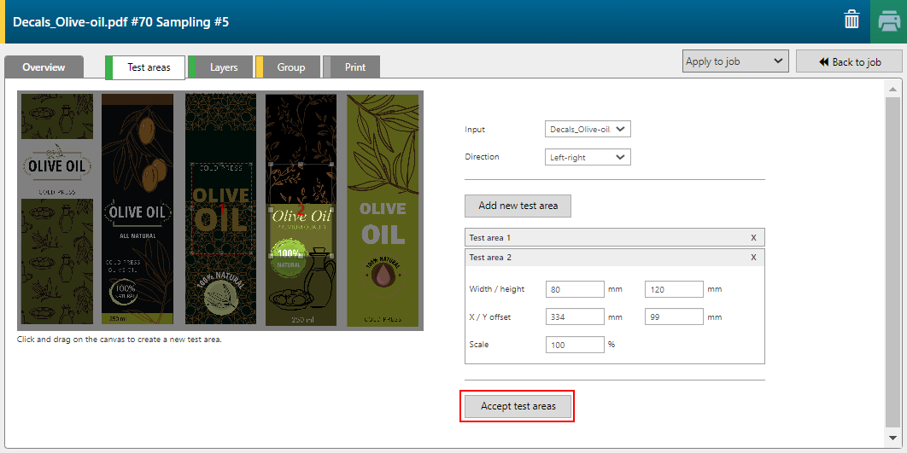Click the width field showing 80
The height and width of the screenshot is (453, 907).
[x=575, y=289]
